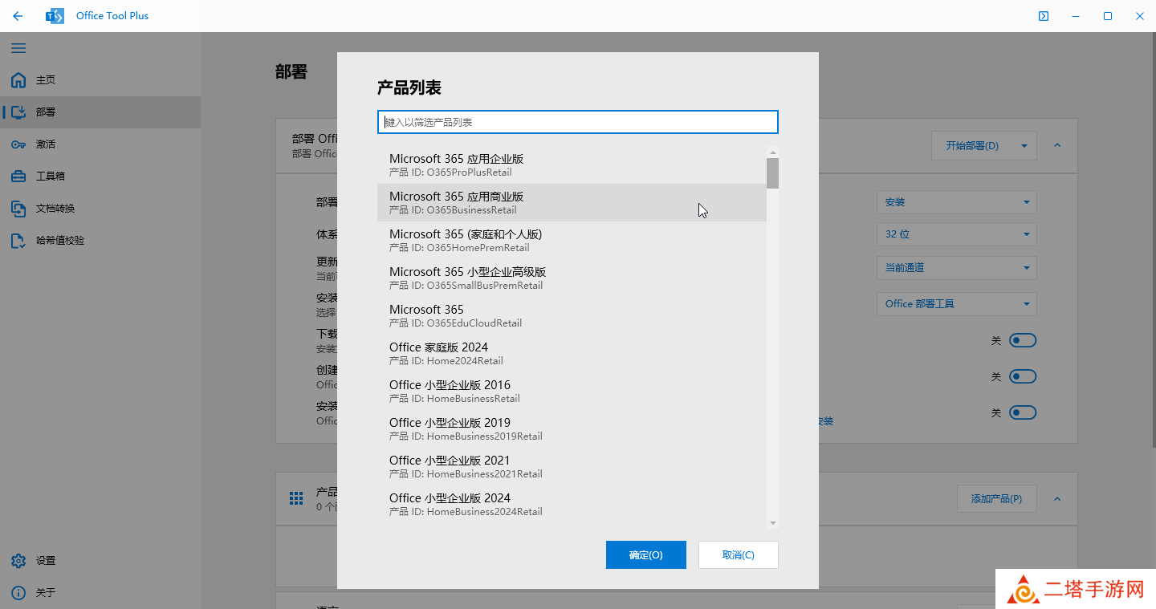The image size is (1156, 609).
Task: Click the 产品 grid icon
Action: click(x=296, y=499)
